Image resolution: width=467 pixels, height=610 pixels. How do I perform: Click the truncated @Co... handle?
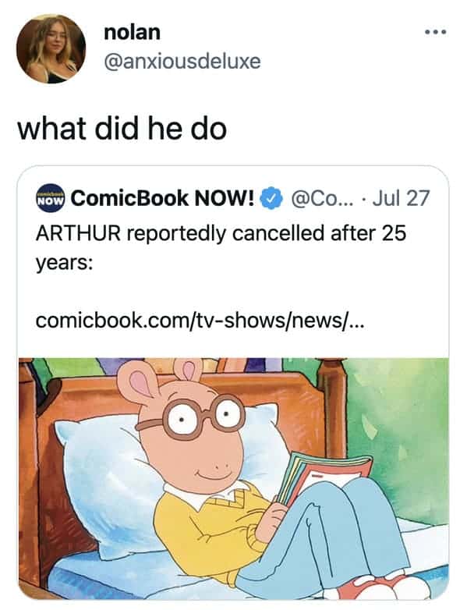pyautogui.click(x=322, y=198)
